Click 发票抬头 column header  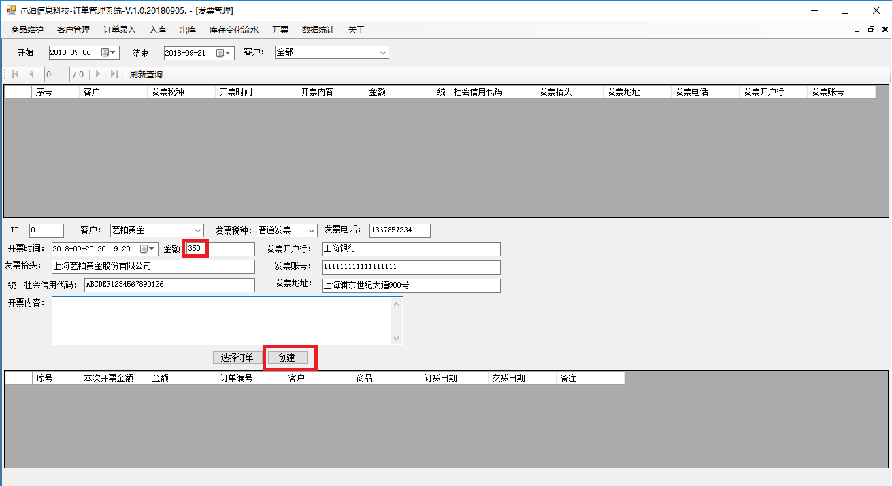pos(569,92)
